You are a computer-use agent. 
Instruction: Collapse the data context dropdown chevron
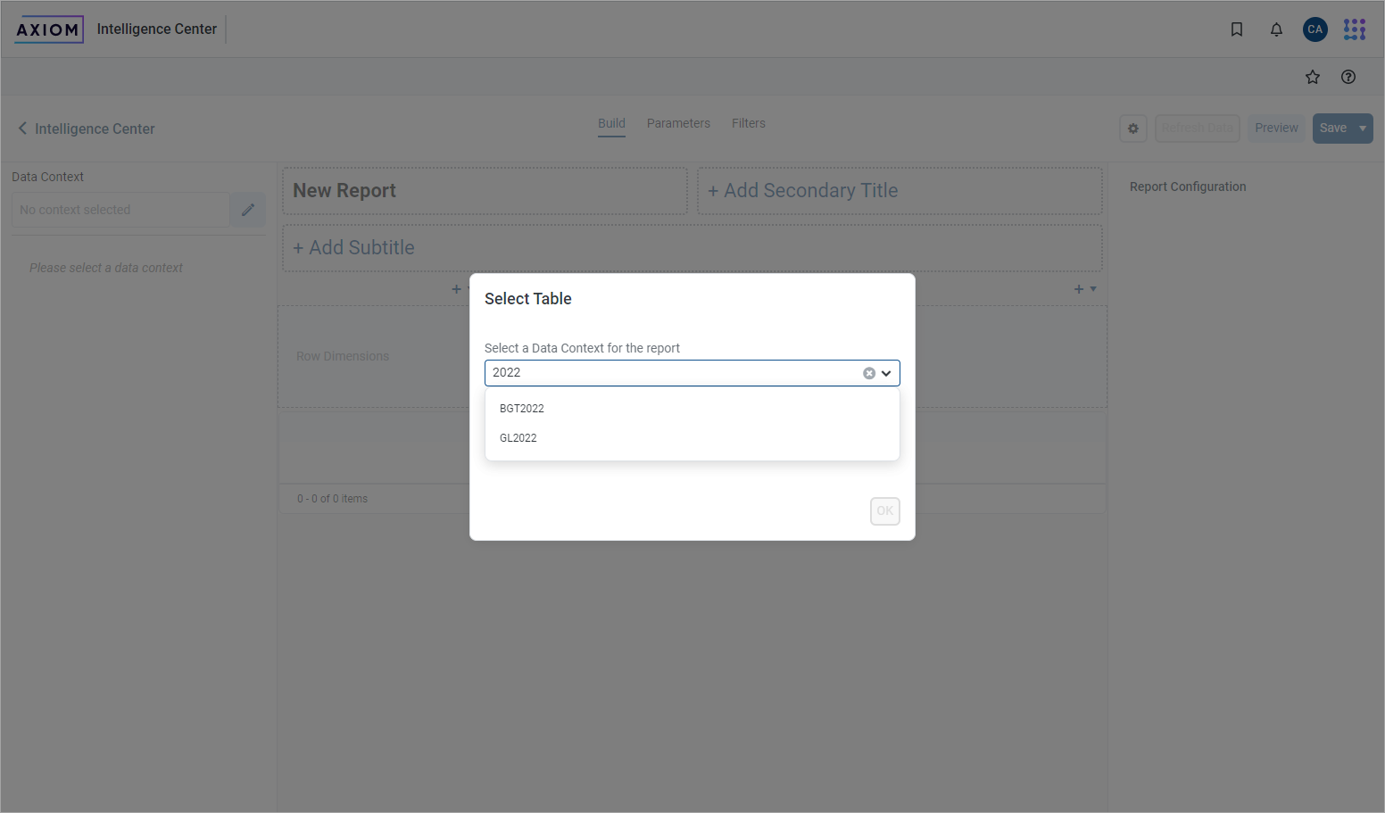(x=886, y=373)
